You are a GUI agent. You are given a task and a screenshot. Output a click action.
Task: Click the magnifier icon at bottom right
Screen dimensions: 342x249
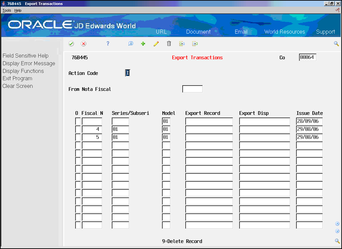(337, 241)
